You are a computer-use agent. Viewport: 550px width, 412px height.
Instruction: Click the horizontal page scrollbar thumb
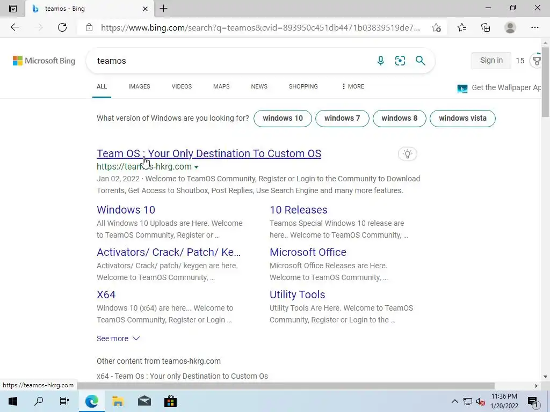[x=286, y=386]
